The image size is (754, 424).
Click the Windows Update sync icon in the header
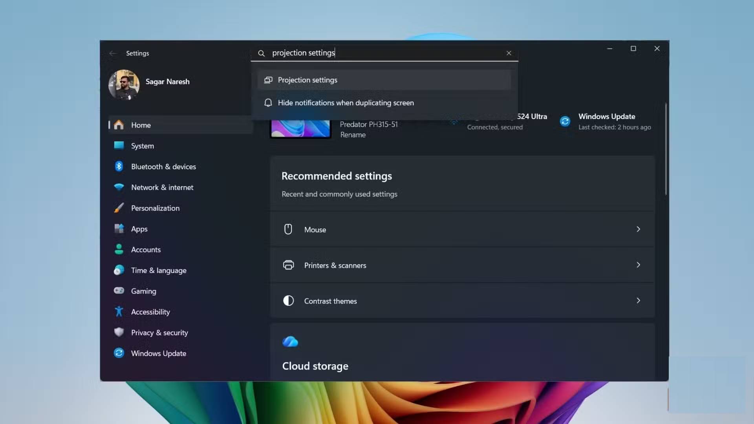[565, 121]
